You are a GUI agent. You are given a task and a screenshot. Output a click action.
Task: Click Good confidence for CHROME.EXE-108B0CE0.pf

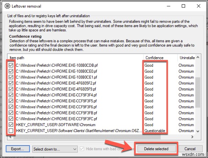tap(149, 71)
